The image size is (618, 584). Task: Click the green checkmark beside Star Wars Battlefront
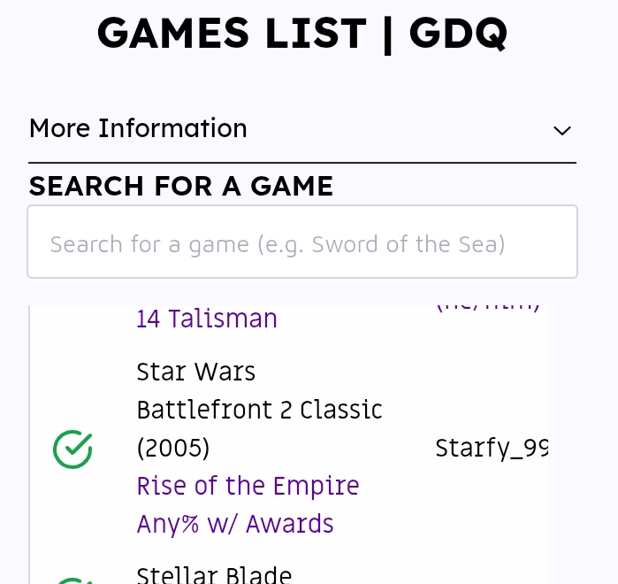point(72,449)
